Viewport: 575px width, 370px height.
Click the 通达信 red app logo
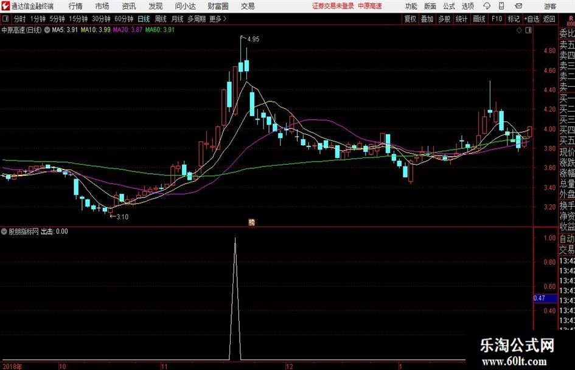coord(5,6)
